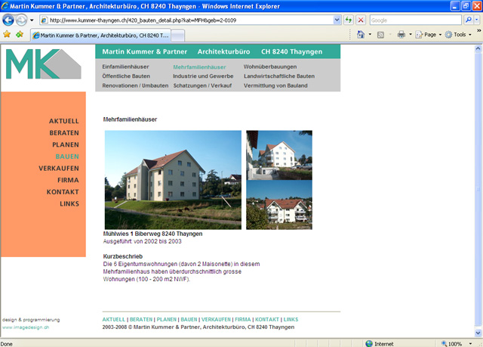This screenshot has height=347, width=483.
Task: Click the large apartment building photo
Action: click(x=173, y=180)
